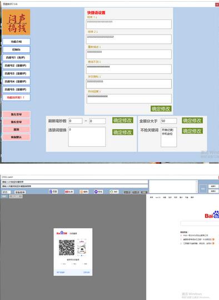219x300 pixels.
Task: Confirm the 刷新毫秒数 change with 确定修改
Action: point(123,120)
